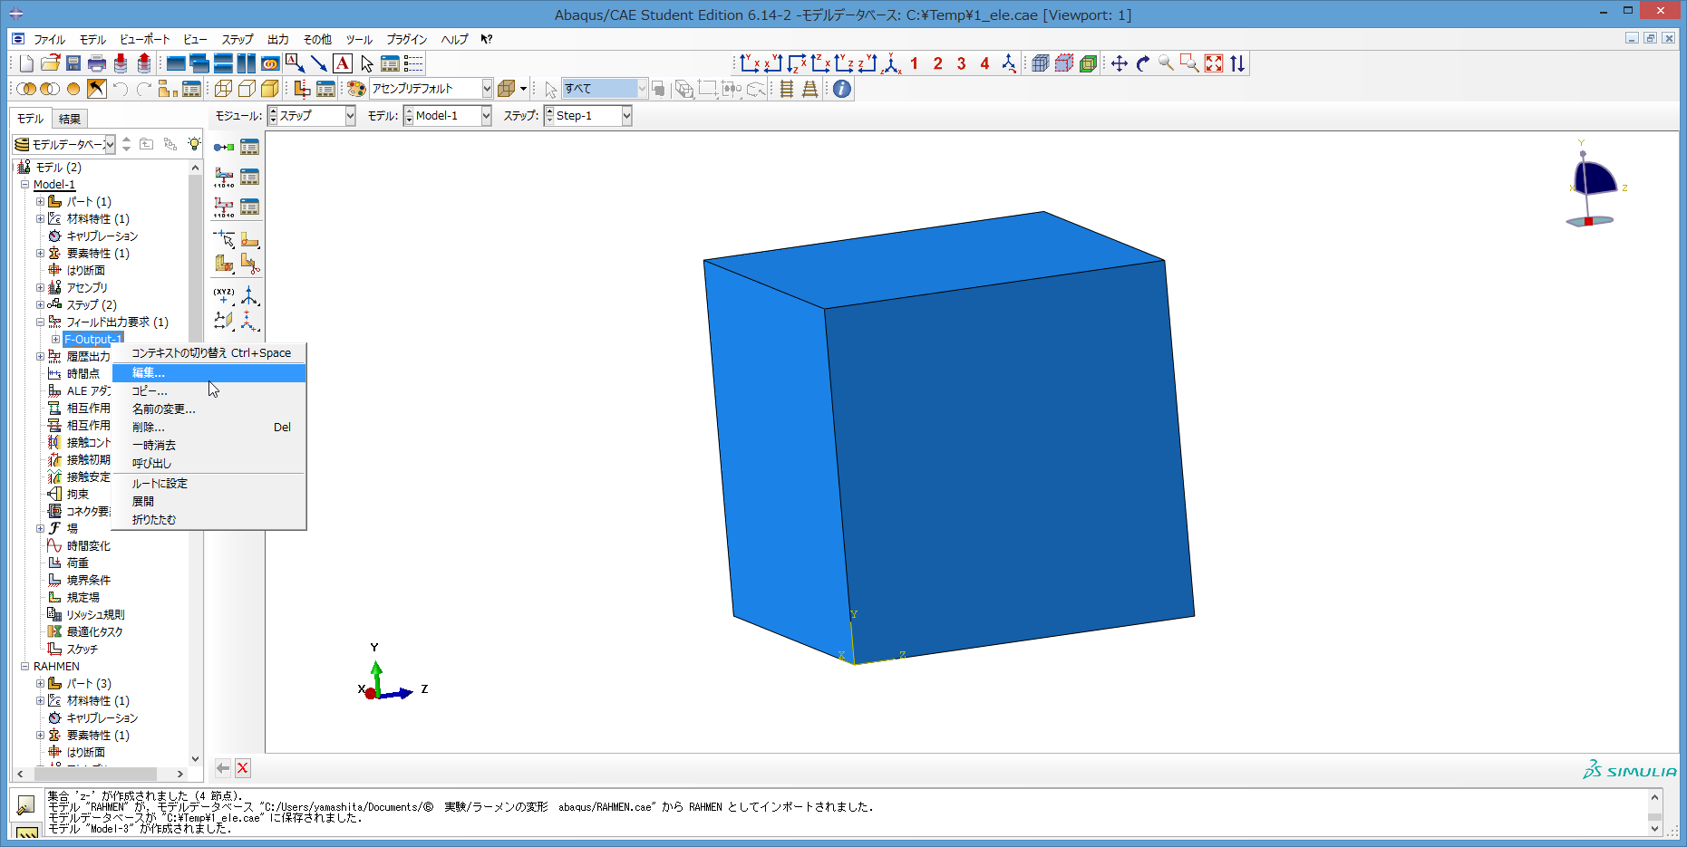Click the Create Datum Axis tool
The image size is (1687, 847).
click(249, 295)
